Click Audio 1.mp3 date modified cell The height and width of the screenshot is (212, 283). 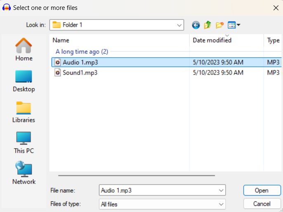click(x=218, y=62)
